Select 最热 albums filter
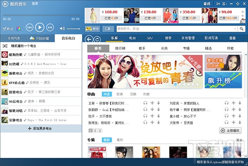Image resolution: width=248 pixels, height=166 pixels. [x=120, y=140]
